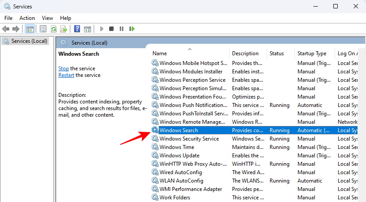The height and width of the screenshot is (202, 366).
Task: Select Services (Local) in the console tree
Action: pos(25,41)
